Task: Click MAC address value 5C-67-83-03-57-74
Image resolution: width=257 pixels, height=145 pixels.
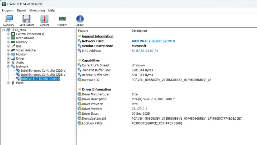Action: [145, 51]
